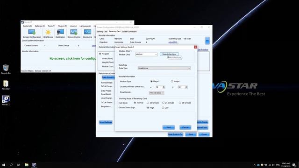Click the Y pixel quantity input field
This screenshot has height=168, width=299.
point(181,87)
